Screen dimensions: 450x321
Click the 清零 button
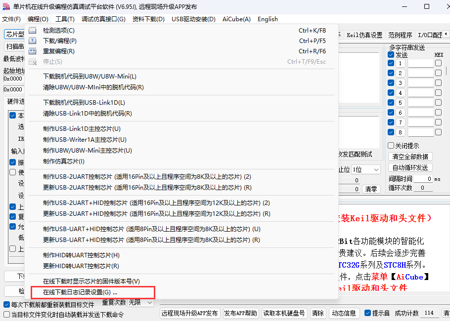(371, 189)
